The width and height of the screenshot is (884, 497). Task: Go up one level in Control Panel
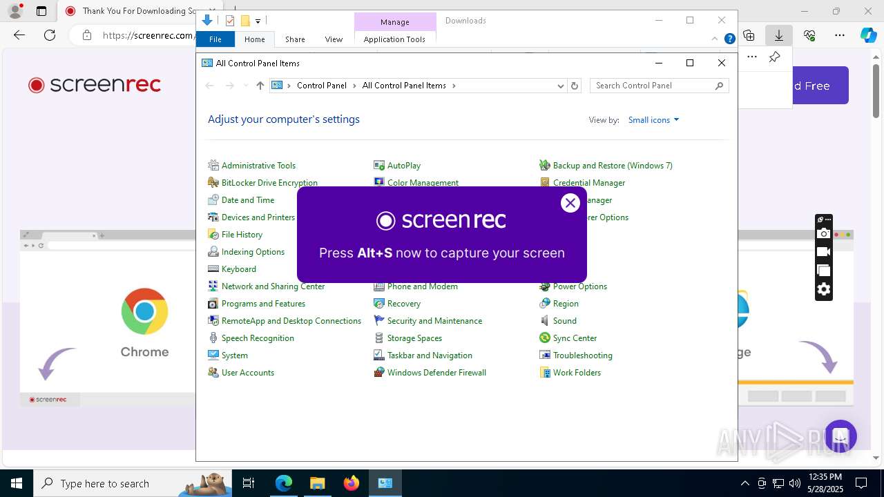pyautogui.click(x=260, y=86)
